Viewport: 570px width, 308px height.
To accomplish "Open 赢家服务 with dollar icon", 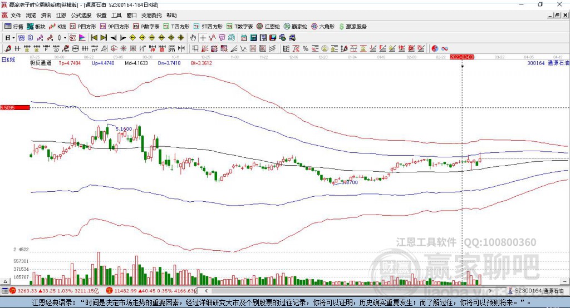I will tap(352, 27).
